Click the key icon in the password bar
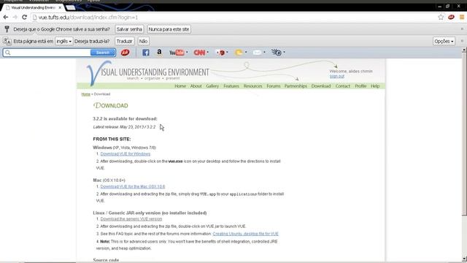 [7, 29]
